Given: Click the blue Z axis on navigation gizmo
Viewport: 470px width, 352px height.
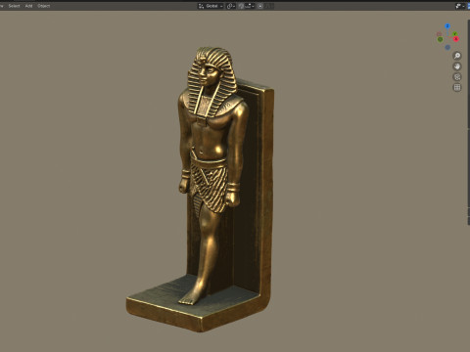Looking at the screenshot, I should click(447, 26).
